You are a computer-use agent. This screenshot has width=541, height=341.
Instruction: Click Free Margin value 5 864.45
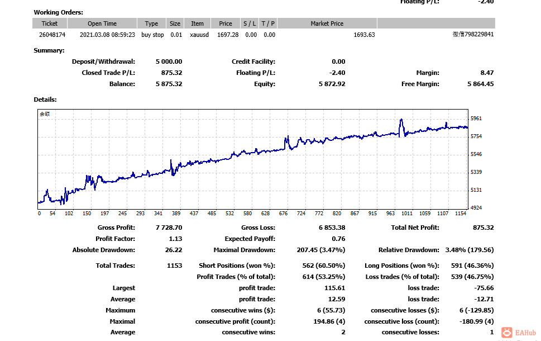(x=481, y=84)
